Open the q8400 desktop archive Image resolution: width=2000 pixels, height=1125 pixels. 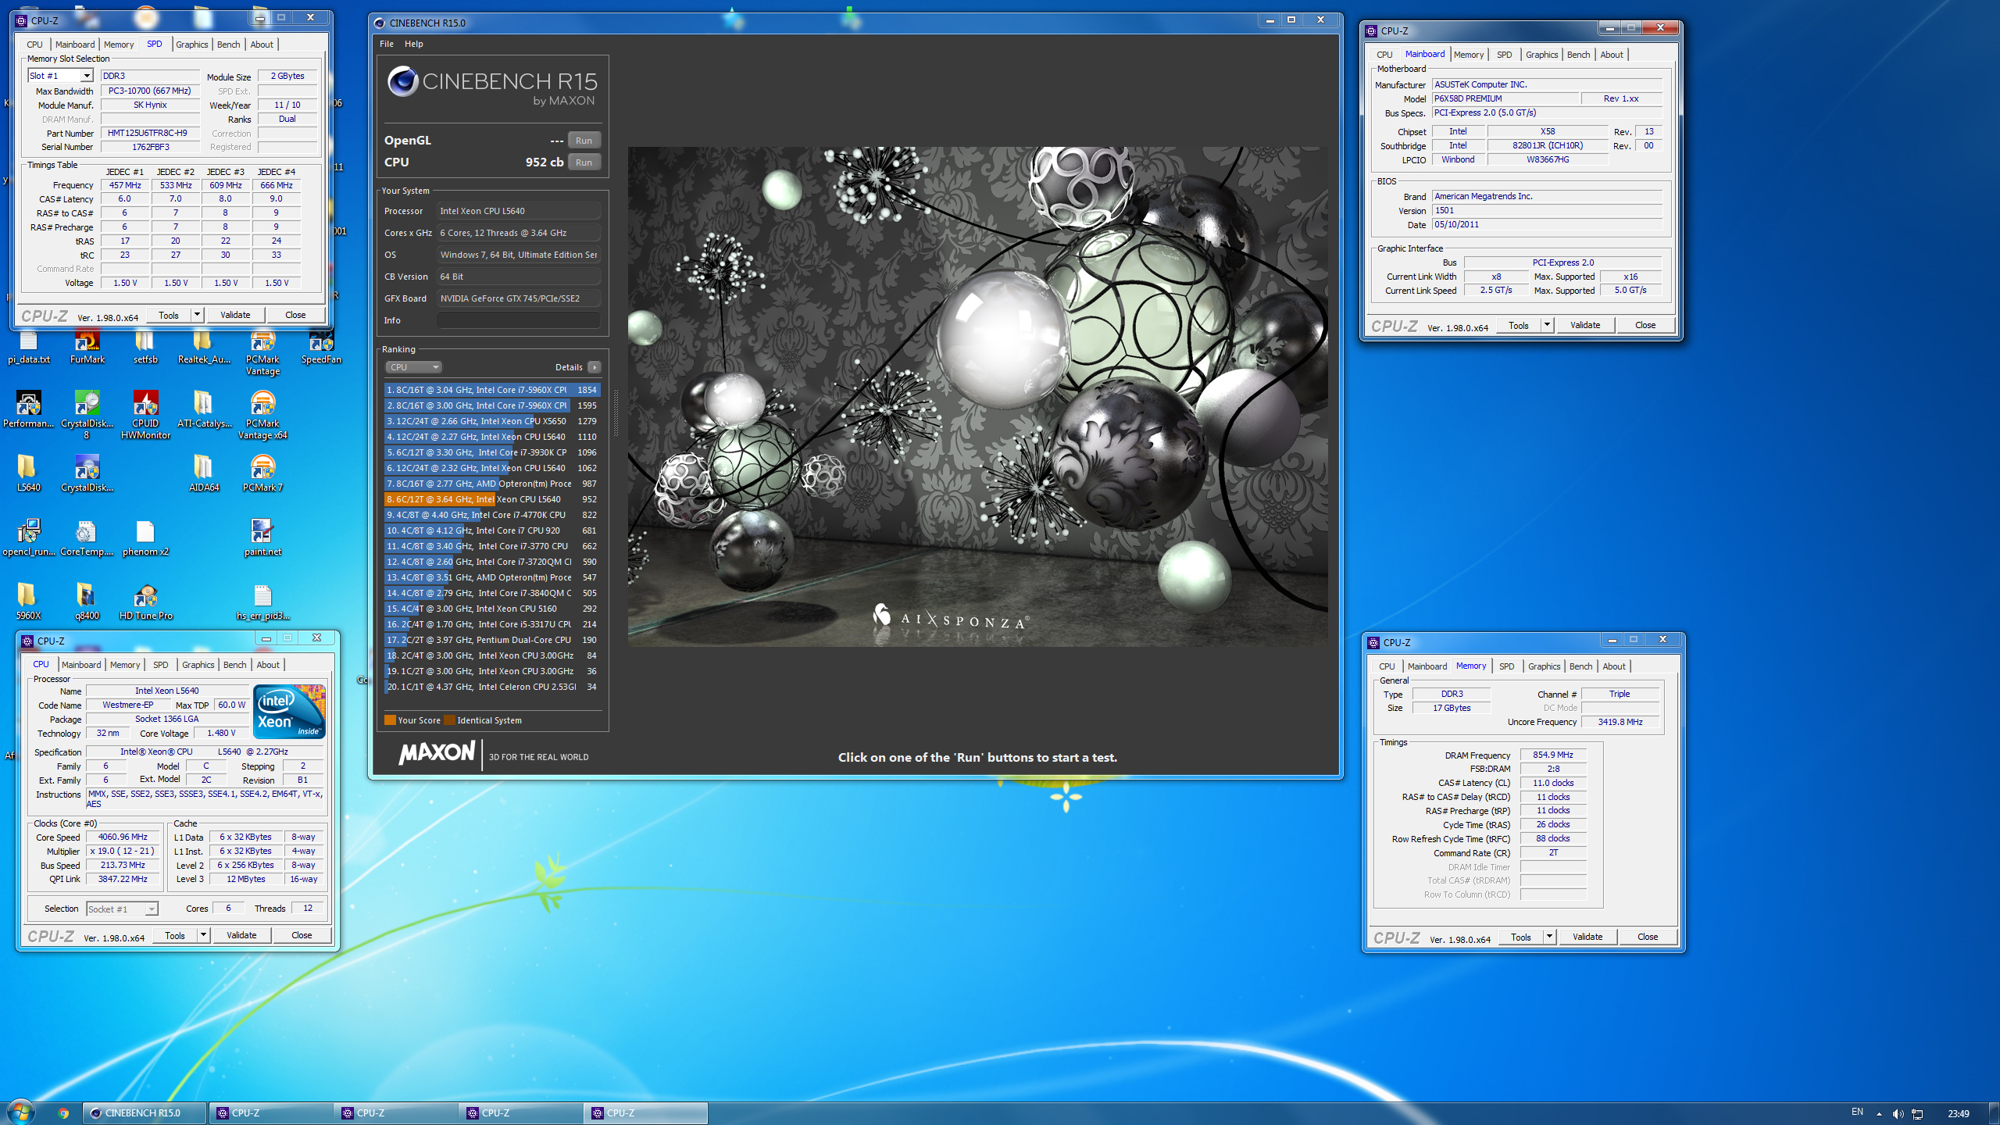pos(87,602)
